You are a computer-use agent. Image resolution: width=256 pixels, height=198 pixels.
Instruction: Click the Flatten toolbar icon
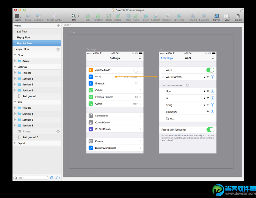pos(118,16)
